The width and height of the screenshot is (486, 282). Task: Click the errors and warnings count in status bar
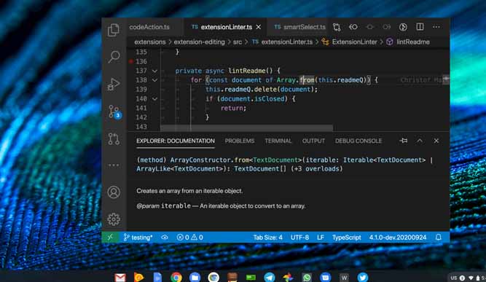click(x=189, y=238)
